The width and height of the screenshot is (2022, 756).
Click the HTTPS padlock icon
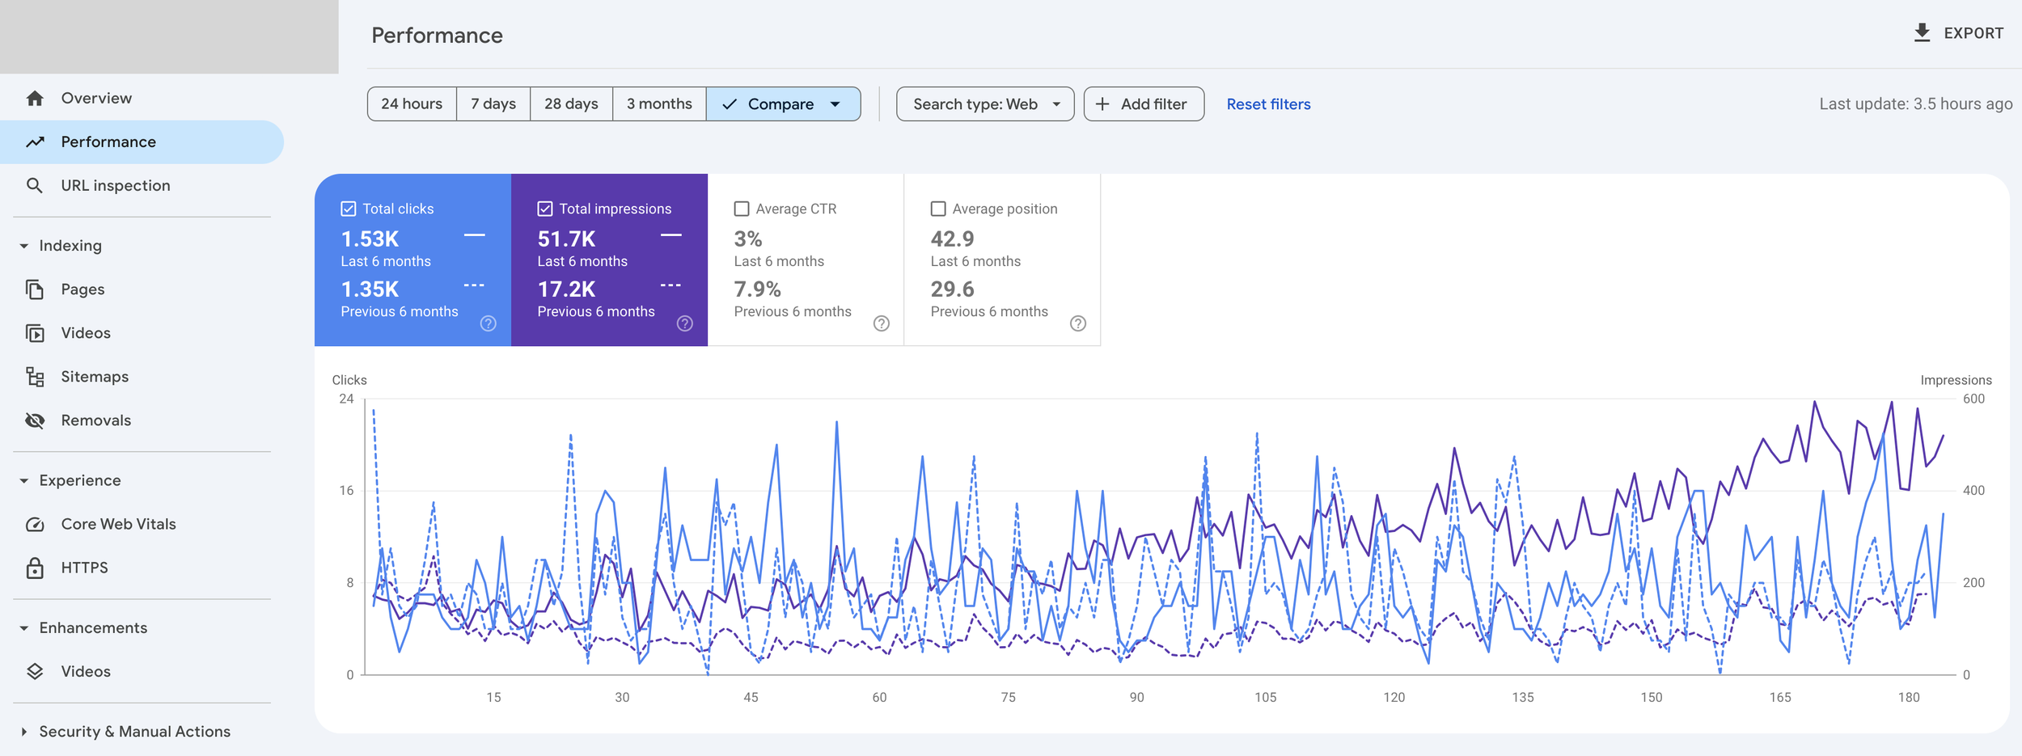pos(35,568)
